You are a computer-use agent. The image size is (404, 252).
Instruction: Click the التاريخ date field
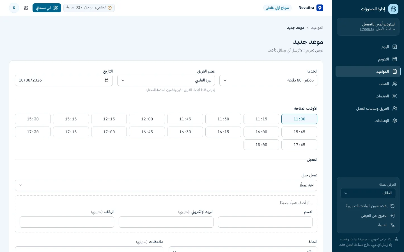coord(64,80)
